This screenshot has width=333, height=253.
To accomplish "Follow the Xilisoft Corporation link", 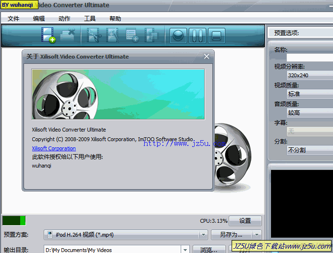I will pos(54,148).
